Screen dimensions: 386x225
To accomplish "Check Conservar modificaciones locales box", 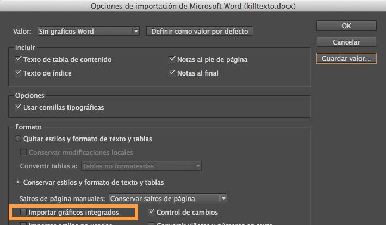I will pyautogui.click(x=23, y=152).
